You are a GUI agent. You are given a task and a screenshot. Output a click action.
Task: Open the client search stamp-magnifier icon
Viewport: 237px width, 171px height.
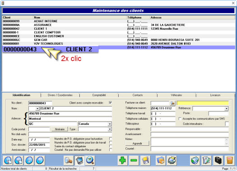tap(69, 160)
